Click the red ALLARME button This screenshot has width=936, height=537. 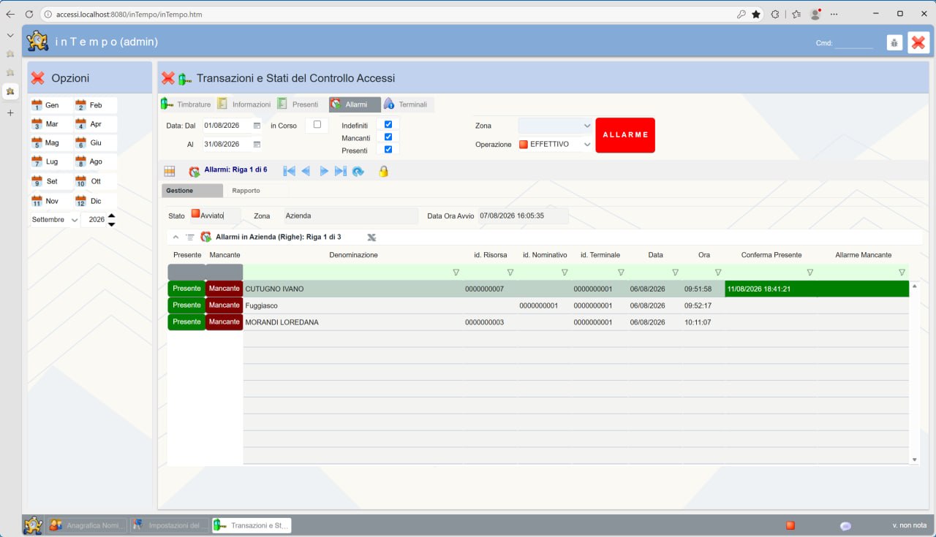pyautogui.click(x=625, y=135)
